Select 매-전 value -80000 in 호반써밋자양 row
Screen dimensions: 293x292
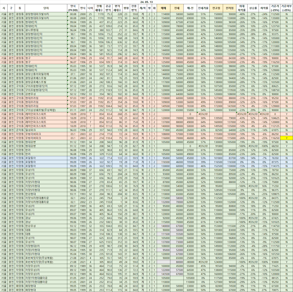pyautogui.click(x=190, y=262)
